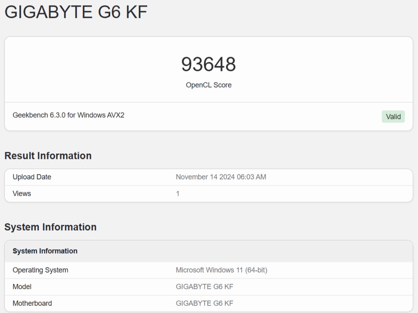Click the OpenCL Score label
Viewport: 418px width, 313px height.
pos(209,85)
